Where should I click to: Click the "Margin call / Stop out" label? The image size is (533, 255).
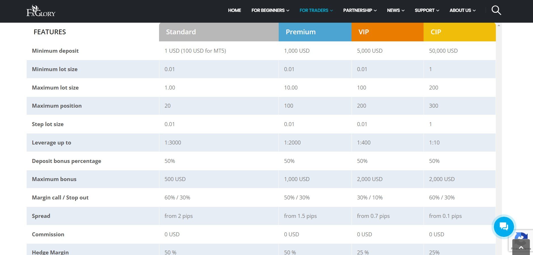point(60,197)
